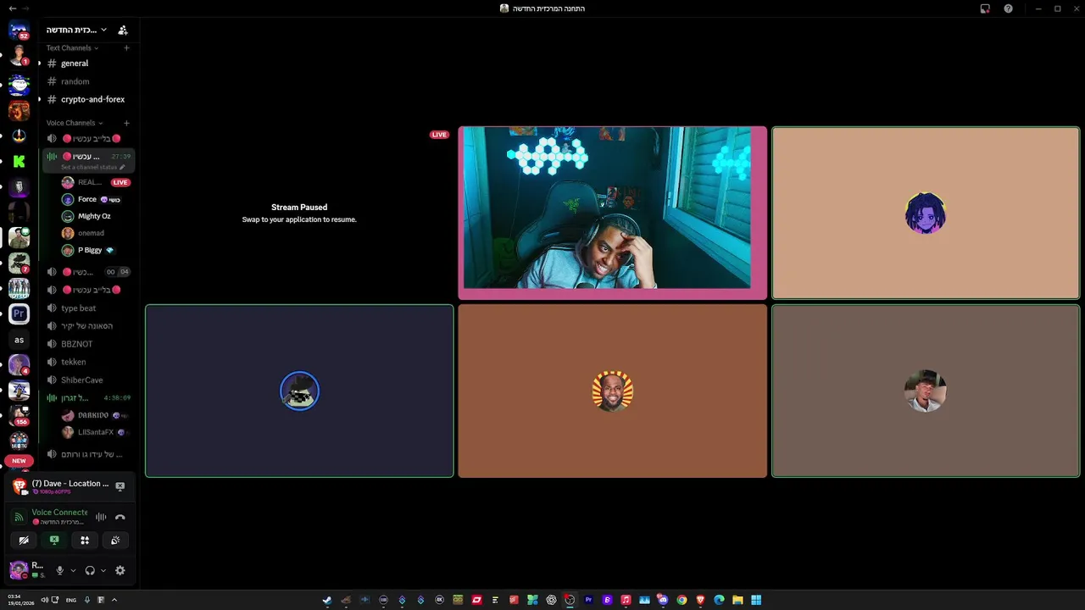Open headphone output options arrow
The height and width of the screenshot is (610, 1085).
click(103, 570)
